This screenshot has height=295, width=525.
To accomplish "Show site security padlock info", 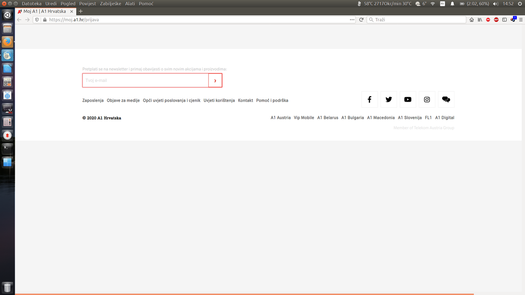I will coord(45,20).
